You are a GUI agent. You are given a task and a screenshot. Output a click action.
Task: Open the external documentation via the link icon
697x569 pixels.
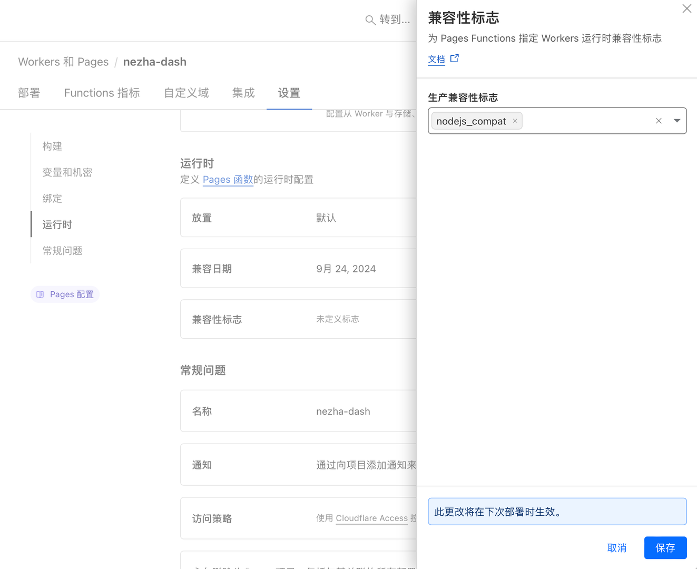click(454, 58)
